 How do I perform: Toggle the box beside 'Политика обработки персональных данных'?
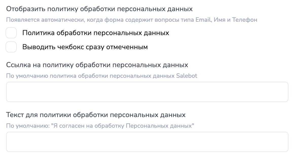pyautogui.click(x=11, y=33)
